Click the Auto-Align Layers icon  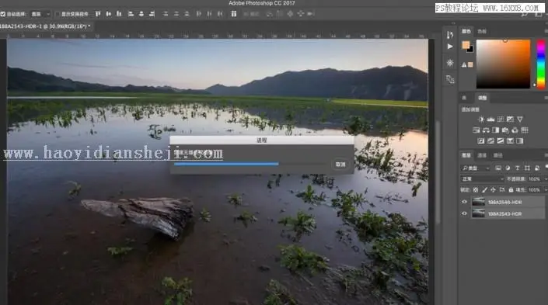click(x=234, y=14)
